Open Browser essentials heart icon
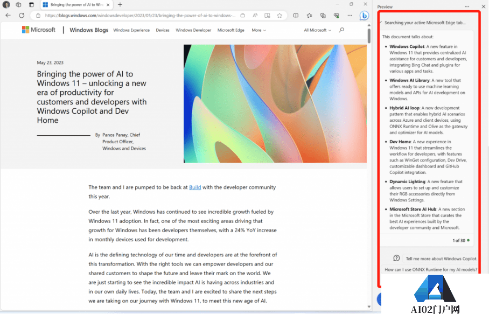The image size is (489, 314). pyautogui.click(x=336, y=15)
